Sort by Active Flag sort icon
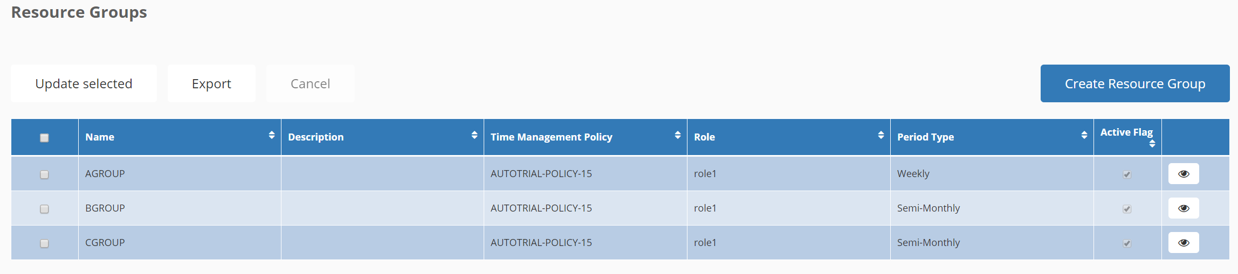The width and height of the screenshot is (1238, 274). pyautogui.click(x=1152, y=144)
